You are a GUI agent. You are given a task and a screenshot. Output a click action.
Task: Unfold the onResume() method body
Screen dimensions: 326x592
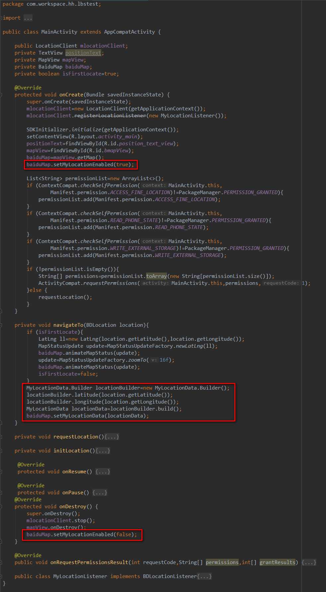coord(103,472)
